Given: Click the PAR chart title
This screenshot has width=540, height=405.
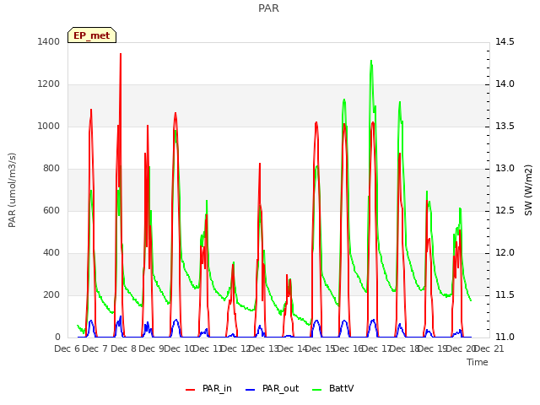Looking at the screenshot, I should coord(268,8).
